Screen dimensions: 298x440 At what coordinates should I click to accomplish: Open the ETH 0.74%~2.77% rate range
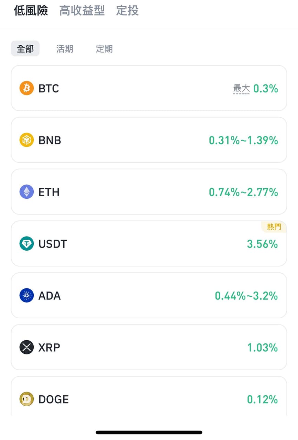coord(243,192)
